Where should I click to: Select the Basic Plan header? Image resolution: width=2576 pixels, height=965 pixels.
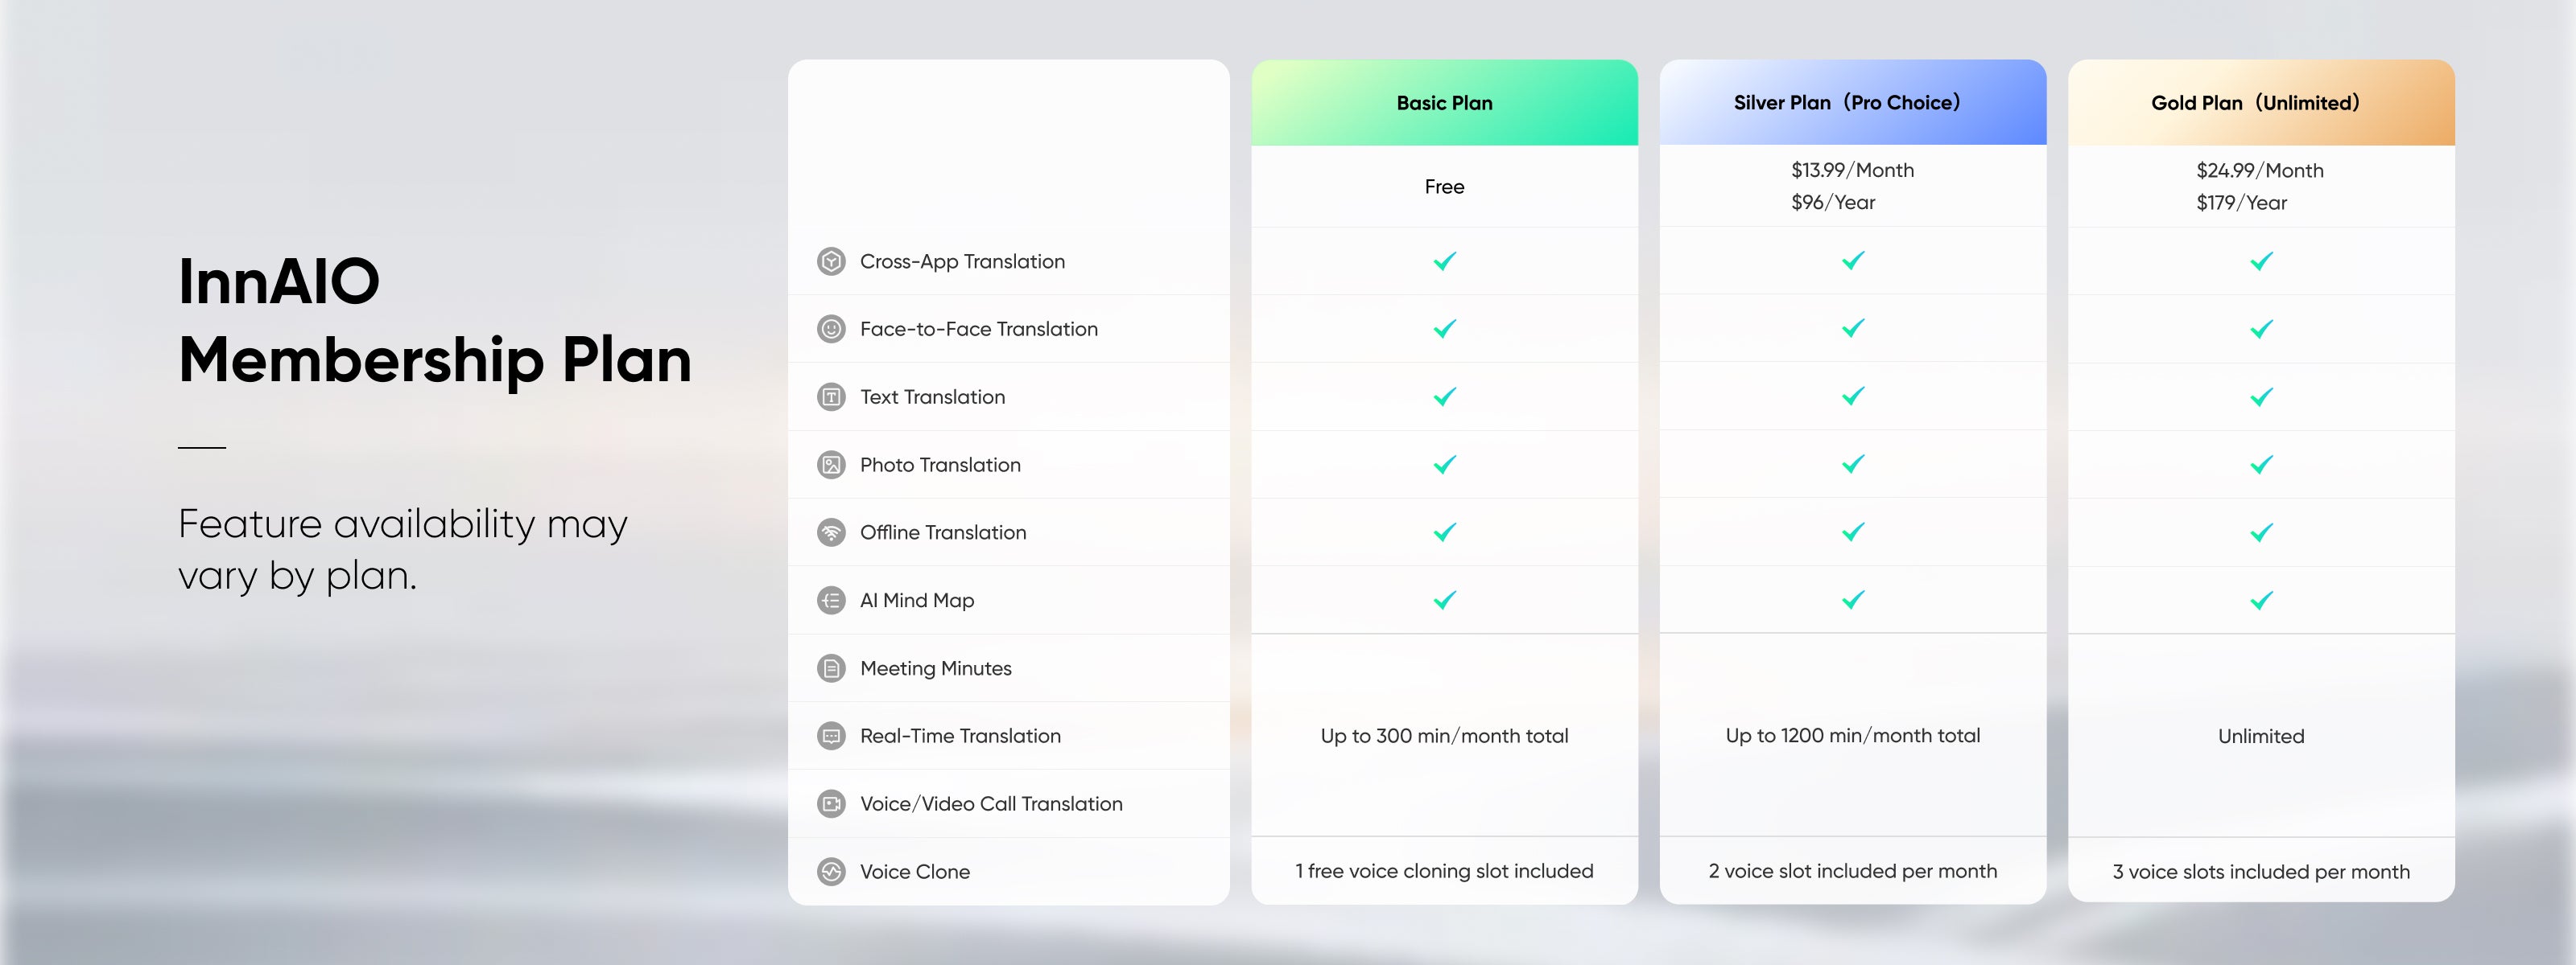pyautogui.click(x=1444, y=103)
